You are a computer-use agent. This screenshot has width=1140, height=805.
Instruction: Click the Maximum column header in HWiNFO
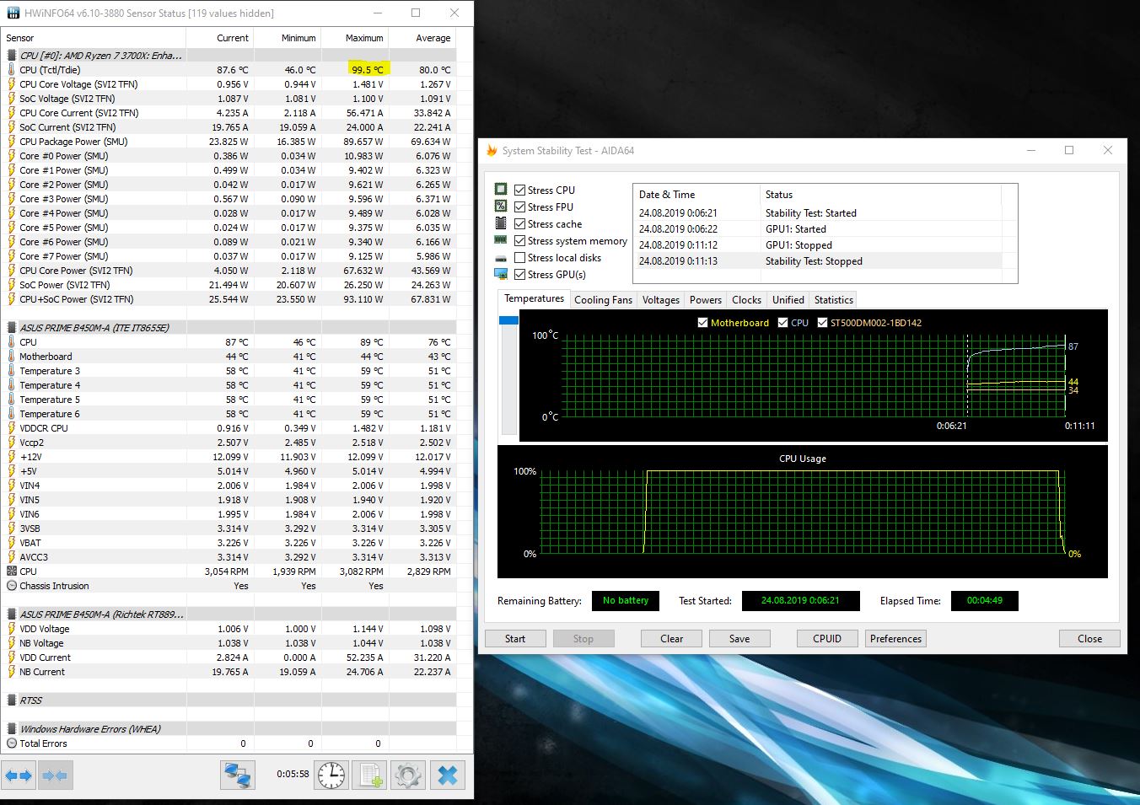tap(355, 38)
